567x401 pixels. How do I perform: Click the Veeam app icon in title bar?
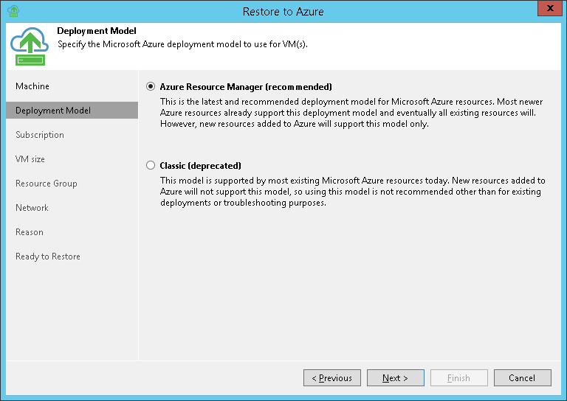(x=13, y=11)
